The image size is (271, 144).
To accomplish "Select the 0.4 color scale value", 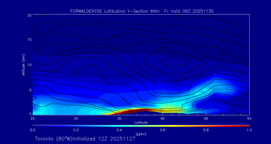I will 119,130.
